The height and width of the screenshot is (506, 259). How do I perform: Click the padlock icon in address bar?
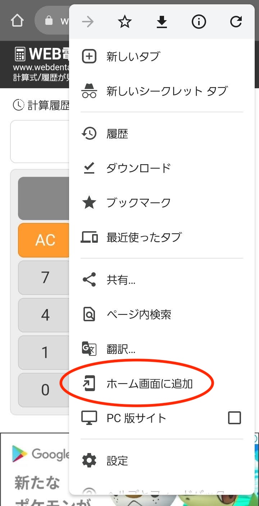pos(49,21)
